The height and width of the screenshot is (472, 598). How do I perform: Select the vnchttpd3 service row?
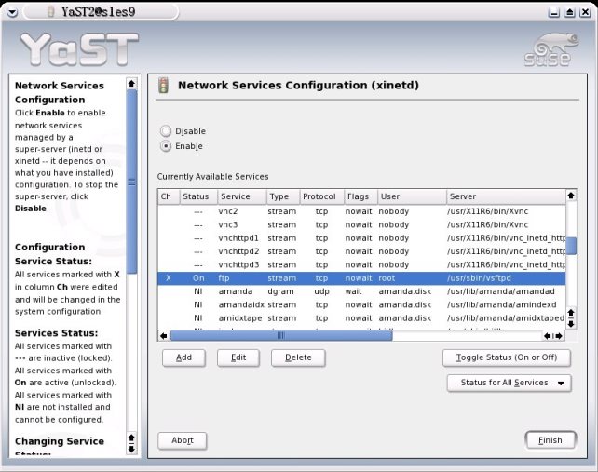361,265
